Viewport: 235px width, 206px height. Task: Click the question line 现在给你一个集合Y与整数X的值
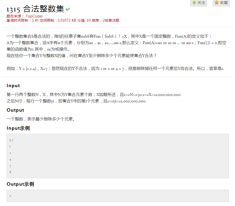pos(81,56)
